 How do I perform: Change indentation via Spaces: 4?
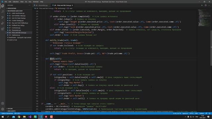[x=185, y=113]
